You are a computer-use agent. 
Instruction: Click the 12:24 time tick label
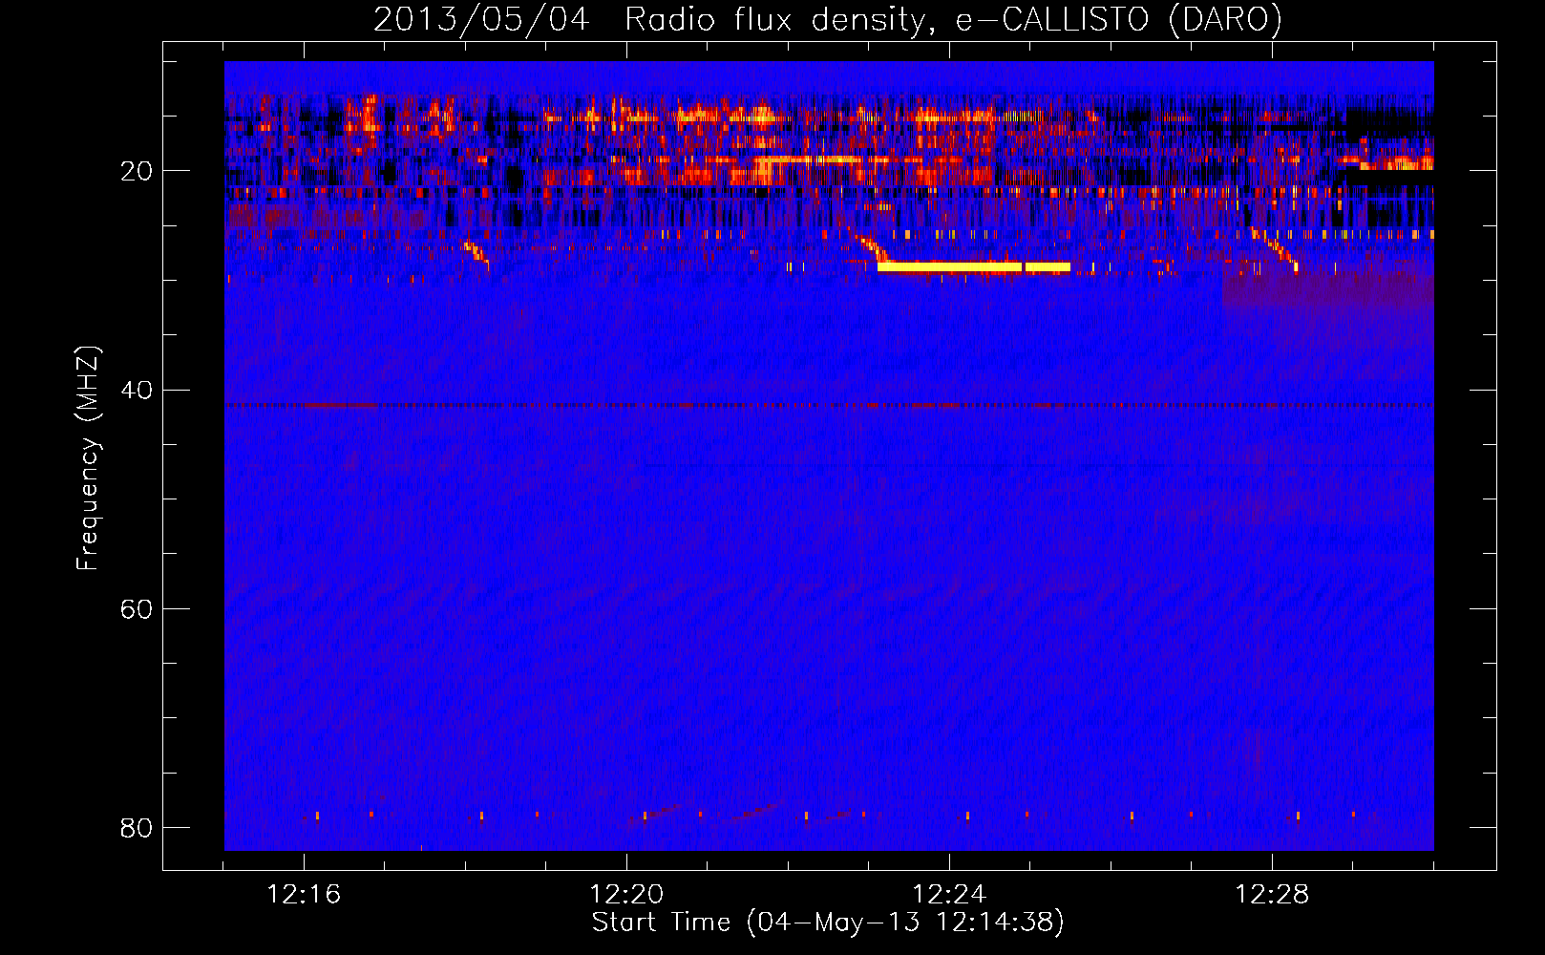tap(949, 894)
